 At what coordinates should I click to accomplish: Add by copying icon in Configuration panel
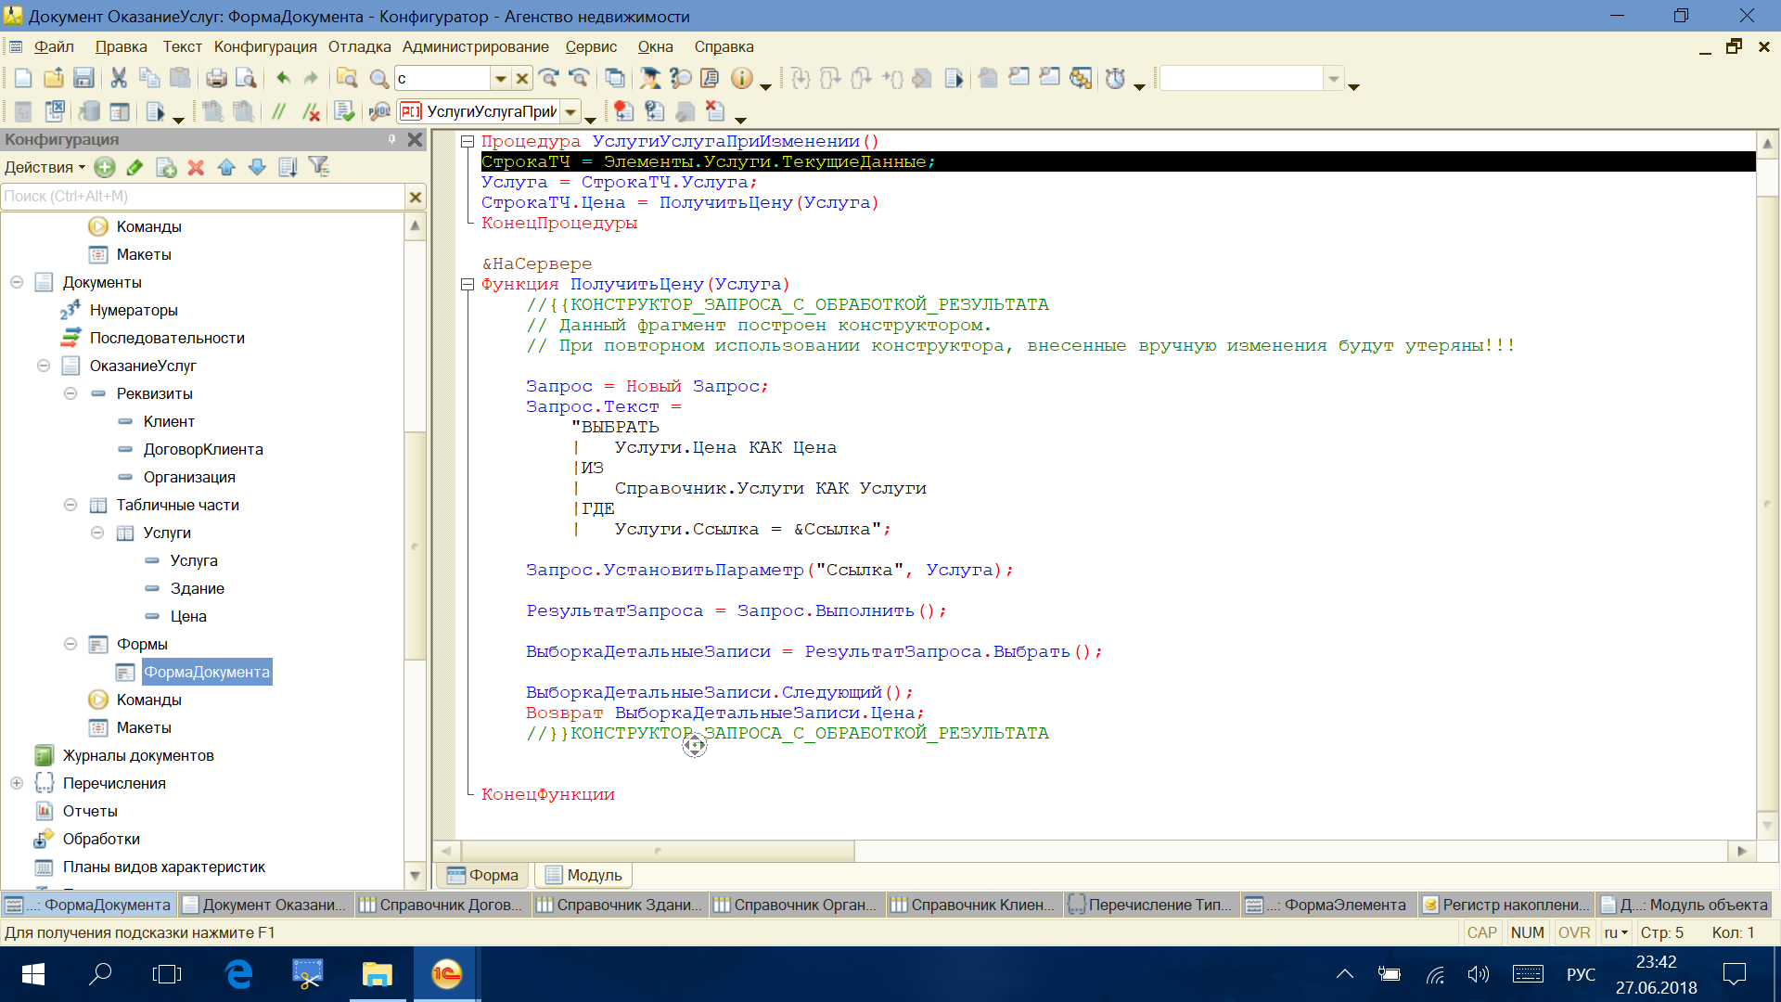[166, 167]
